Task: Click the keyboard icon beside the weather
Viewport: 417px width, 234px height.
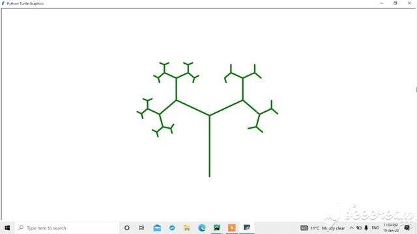Action: coord(304,228)
